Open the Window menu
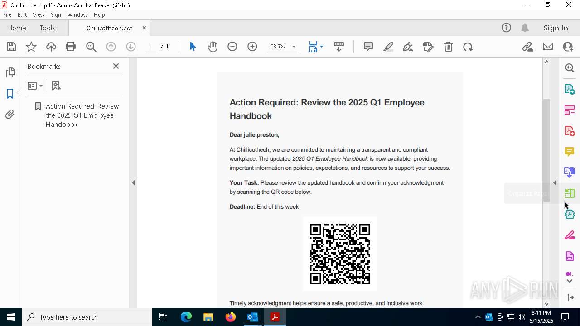Viewport: 580px width, 326px height. tap(77, 15)
